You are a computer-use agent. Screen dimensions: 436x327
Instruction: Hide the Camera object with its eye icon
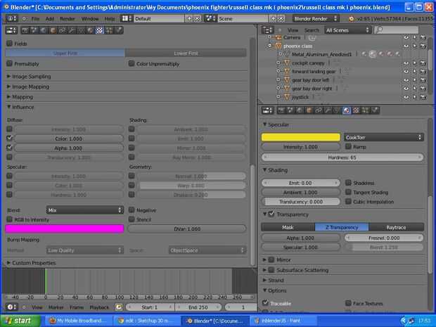tap(406, 37)
